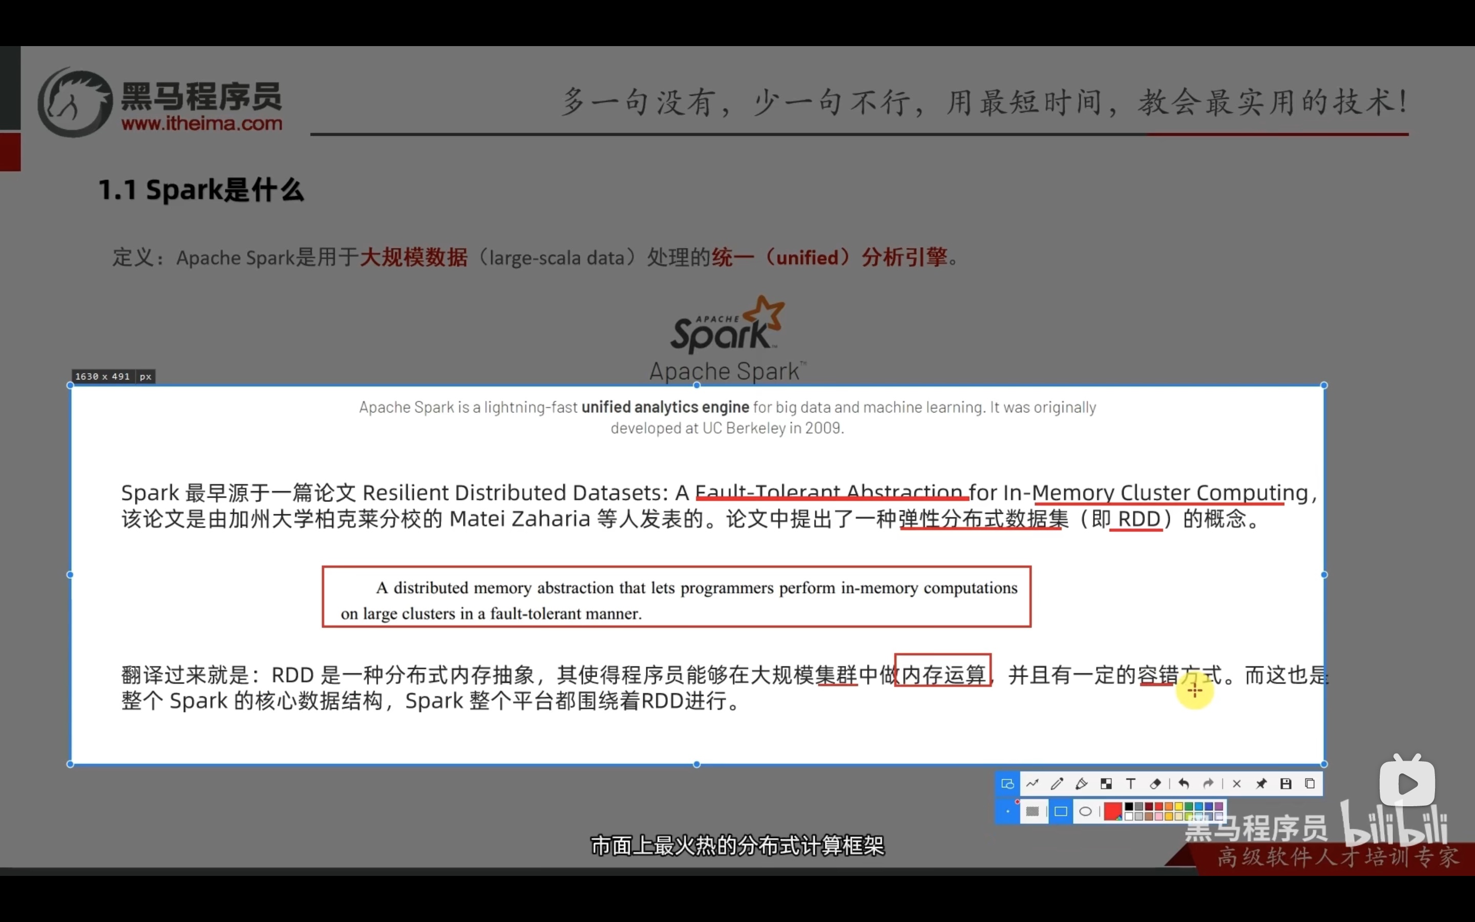Click the www.itheima.com link text
The image size is (1475, 922).
[x=202, y=124]
